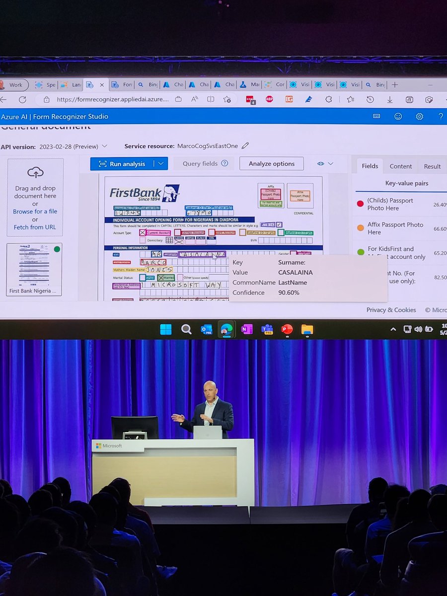Open the Extensions puzzle icon

(329, 99)
